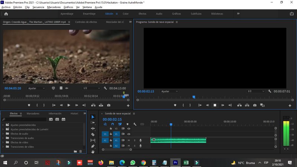The width and height of the screenshot is (297, 167).
Task: Open the Marcadores menu
Action: (54, 7)
